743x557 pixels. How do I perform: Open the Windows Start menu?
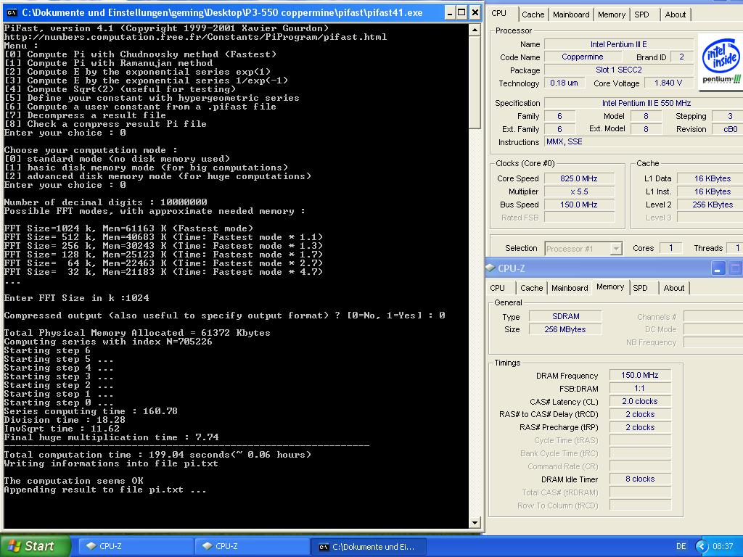(x=34, y=546)
